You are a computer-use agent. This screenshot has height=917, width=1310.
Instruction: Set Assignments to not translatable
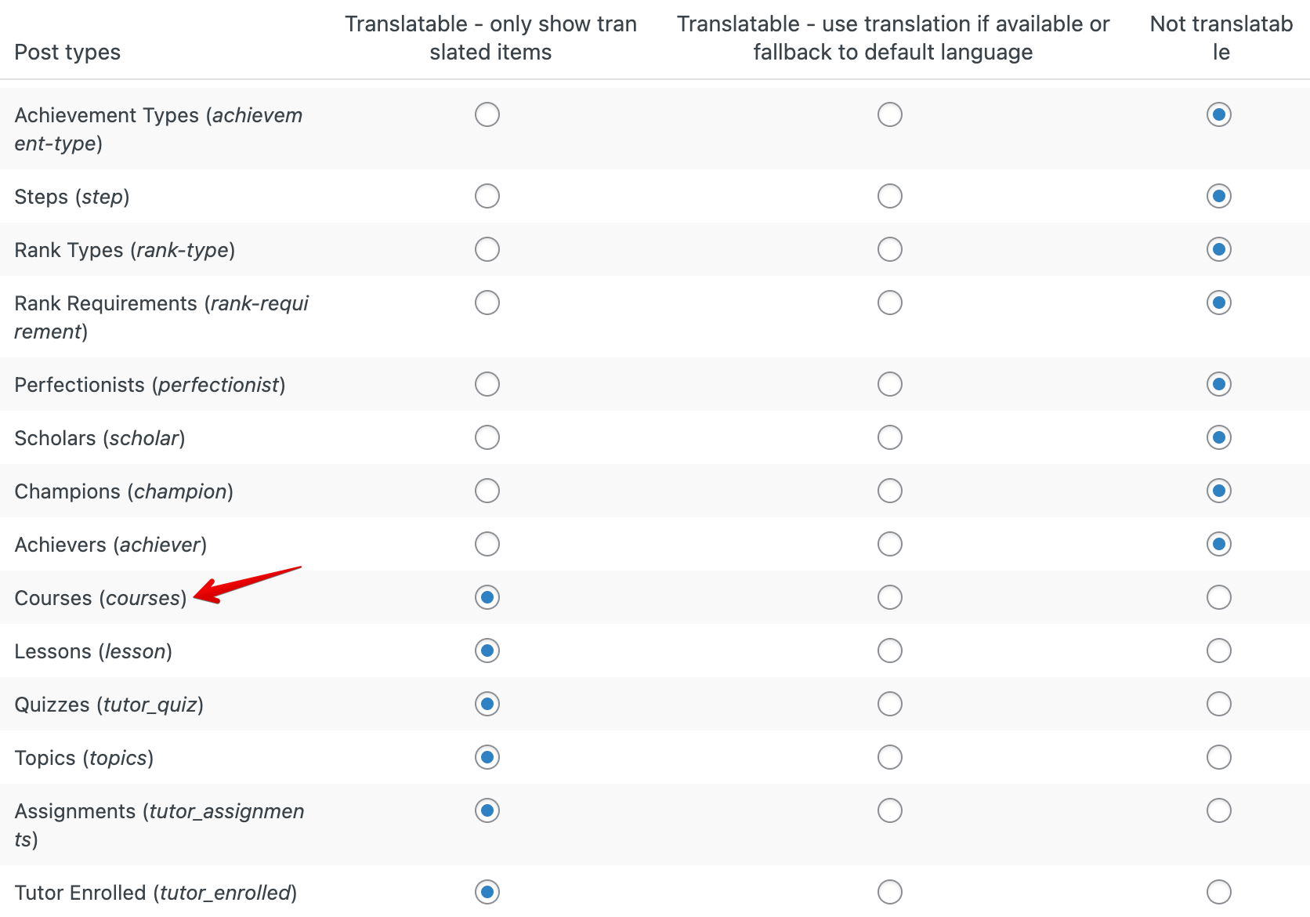click(1219, 810)
